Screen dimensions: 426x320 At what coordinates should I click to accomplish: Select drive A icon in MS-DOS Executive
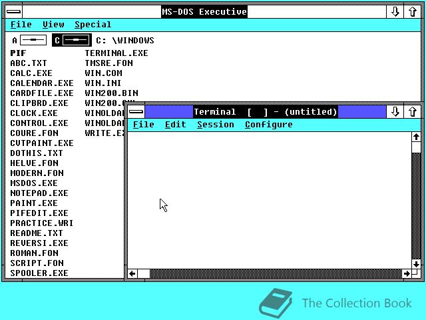click(29, 40)
